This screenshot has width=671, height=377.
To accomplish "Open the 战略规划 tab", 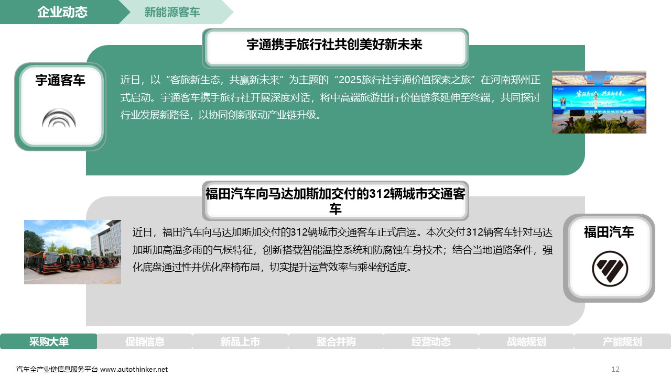I will click(x=526, y=341).
